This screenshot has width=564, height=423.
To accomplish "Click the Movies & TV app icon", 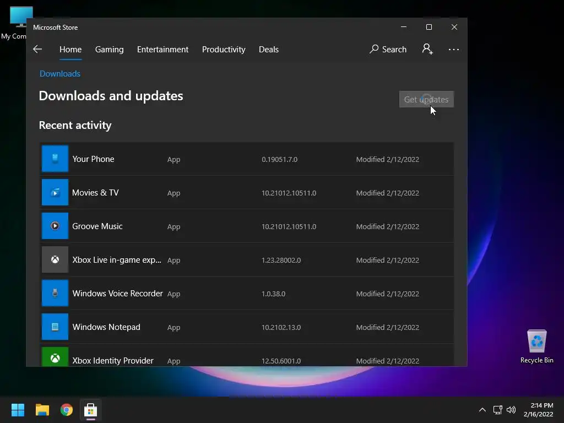I will (55, 192).
